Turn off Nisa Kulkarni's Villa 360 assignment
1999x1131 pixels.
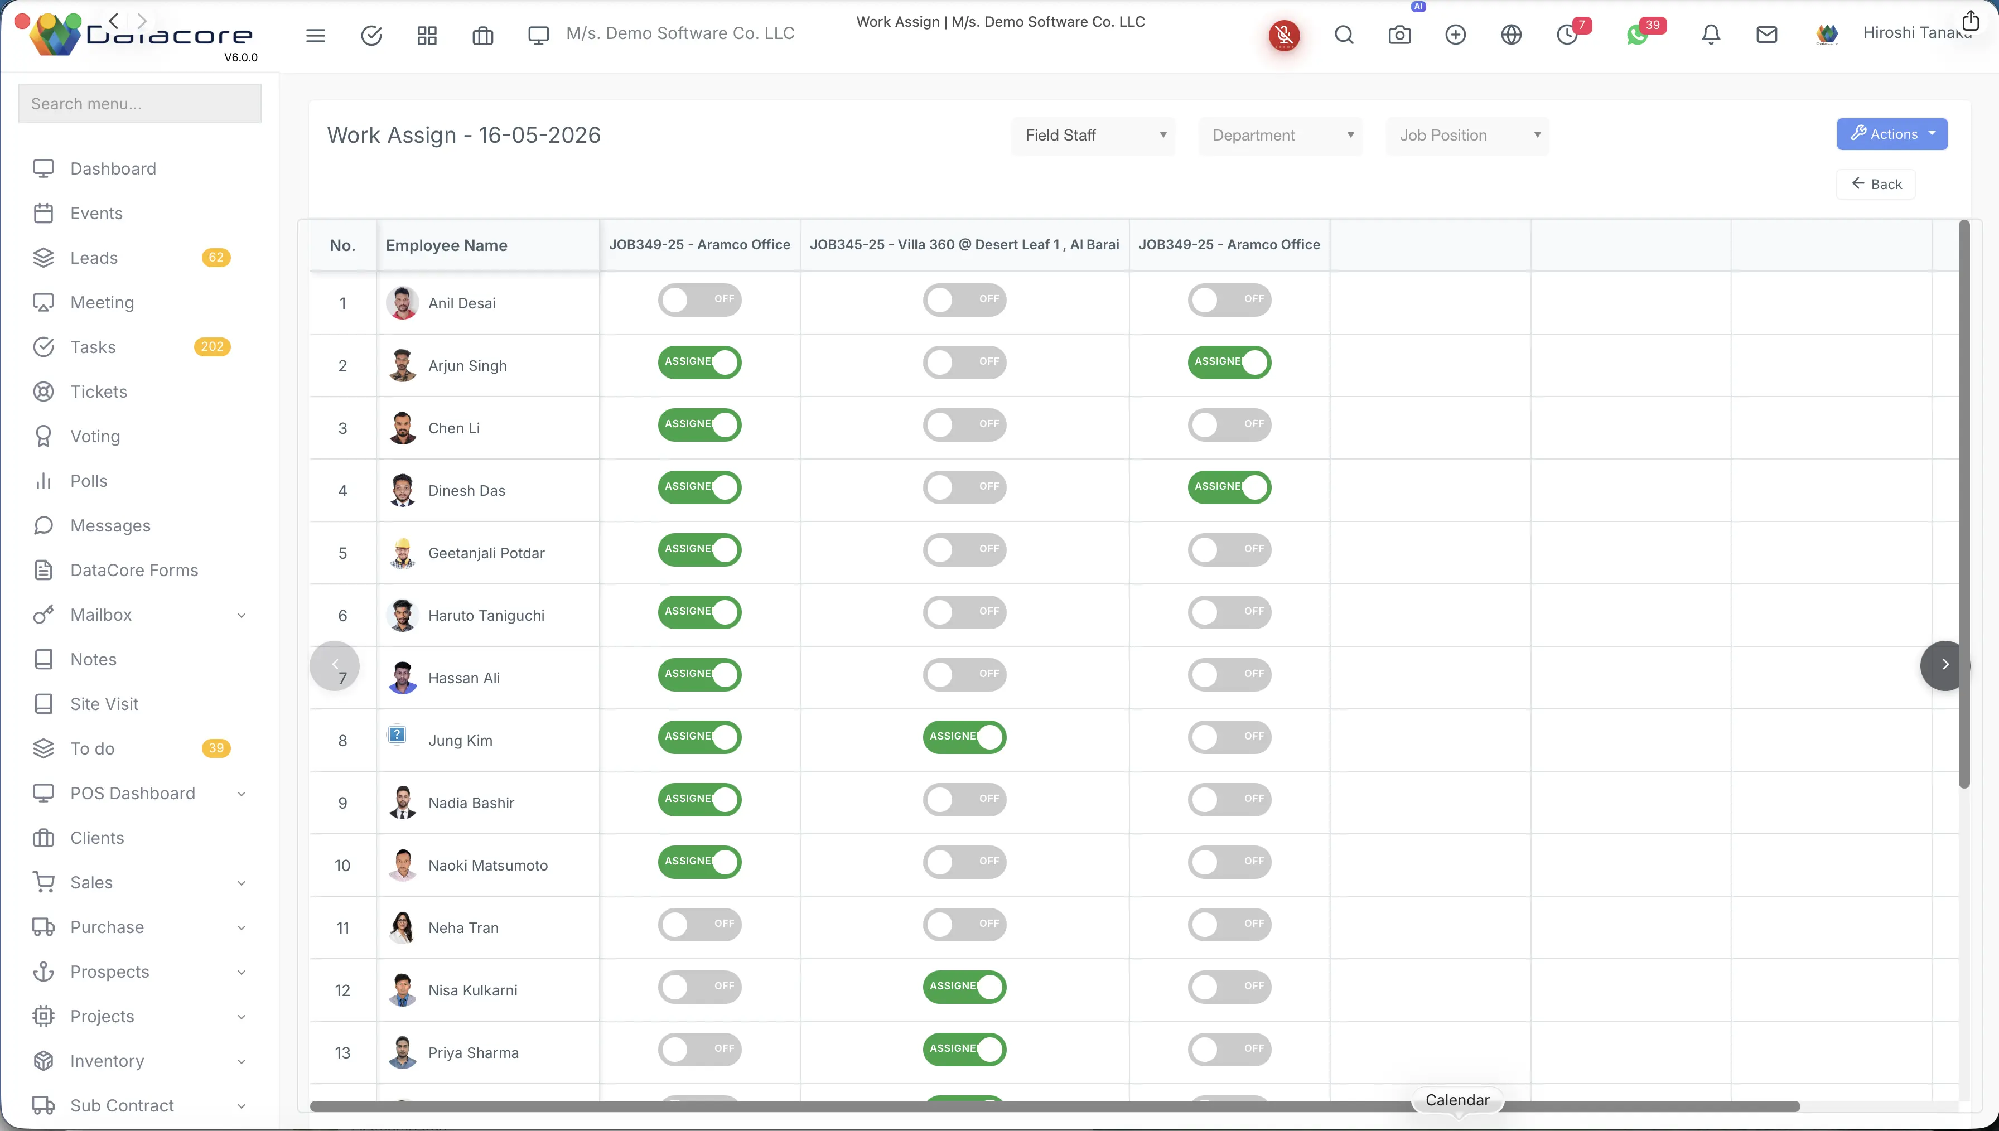tap(964, 987)
